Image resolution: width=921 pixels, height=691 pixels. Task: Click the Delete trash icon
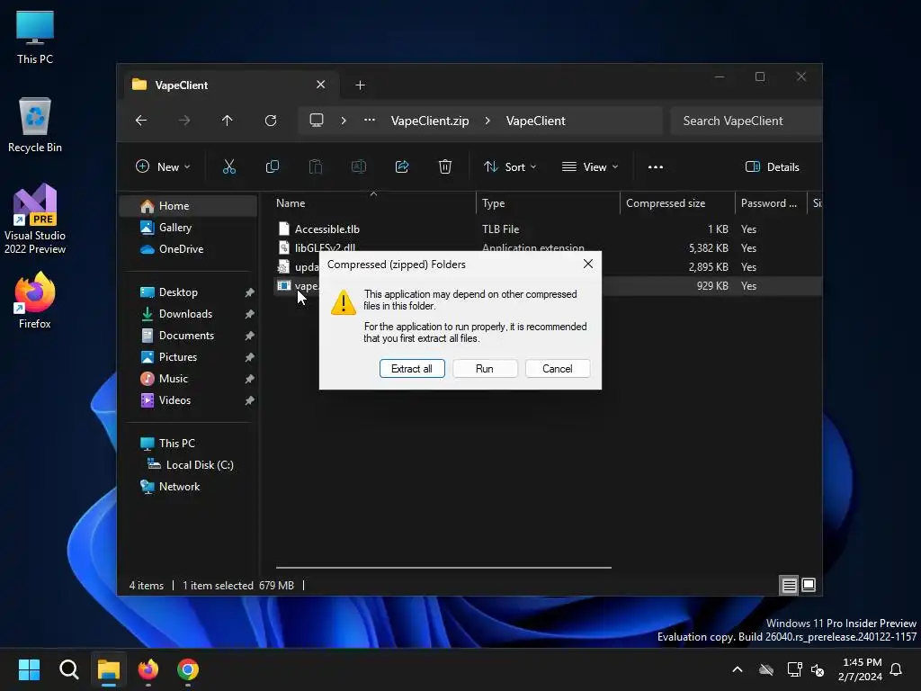(x=444, y=166)
